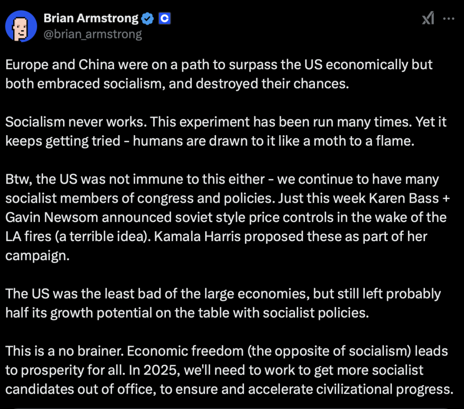Open the @brian_armstrong handle link

[92, 34]
